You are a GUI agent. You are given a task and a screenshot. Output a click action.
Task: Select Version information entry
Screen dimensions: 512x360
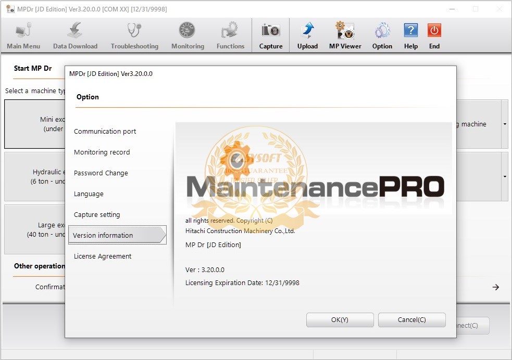coord(117,235)
